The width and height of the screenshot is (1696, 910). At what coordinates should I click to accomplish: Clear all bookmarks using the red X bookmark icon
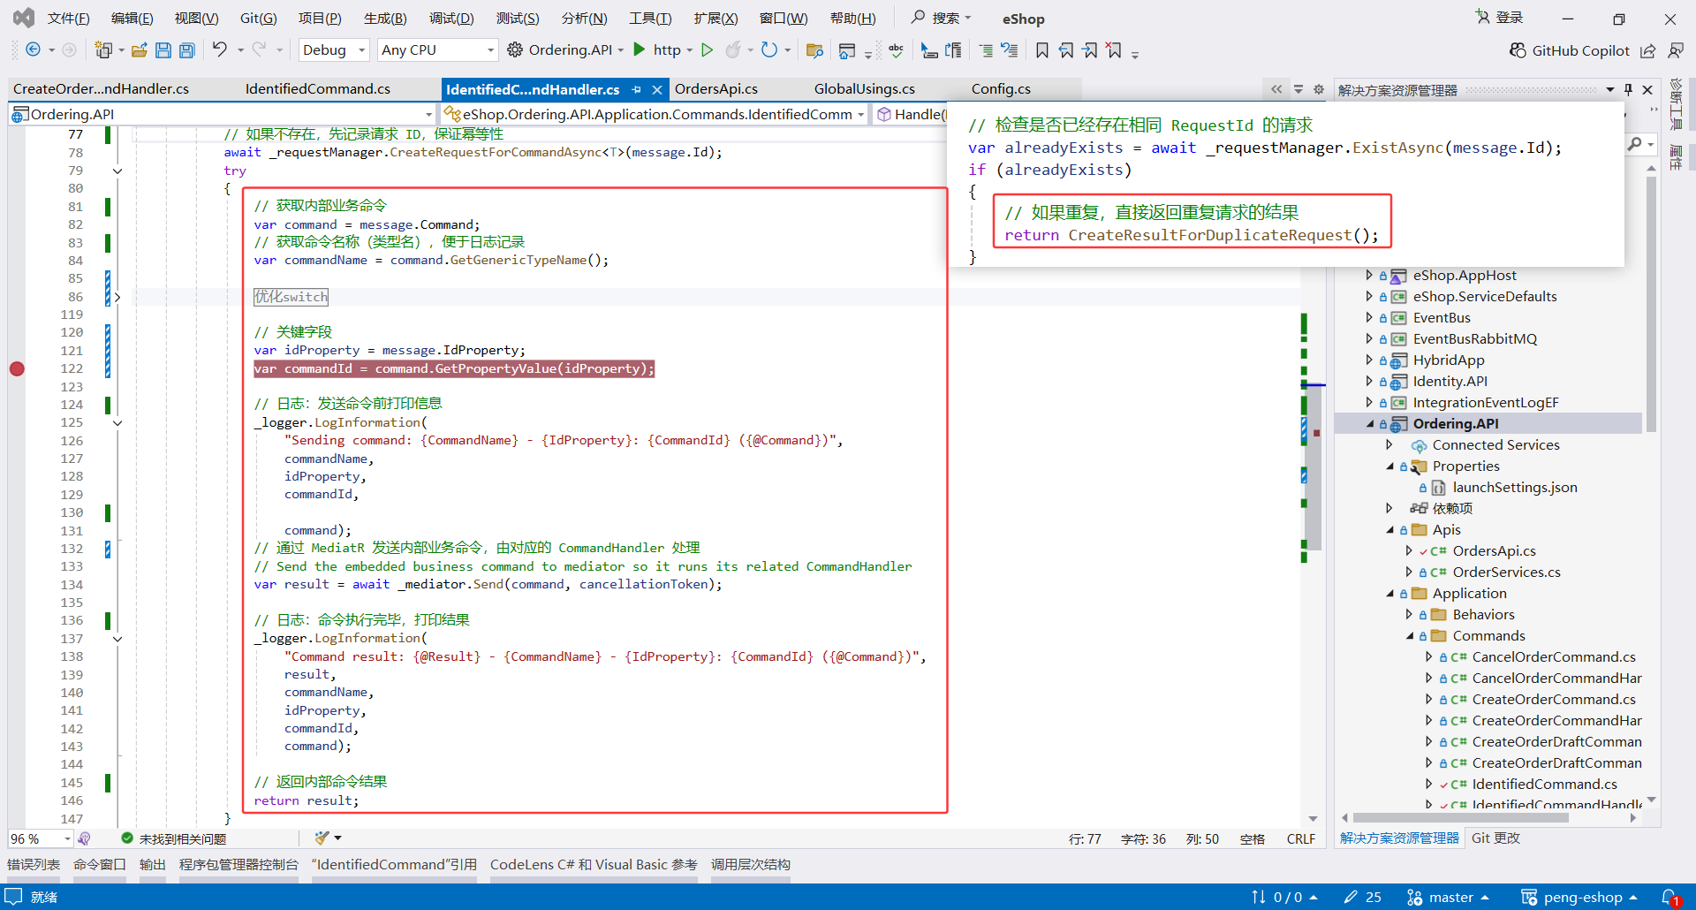[1115, 50]
